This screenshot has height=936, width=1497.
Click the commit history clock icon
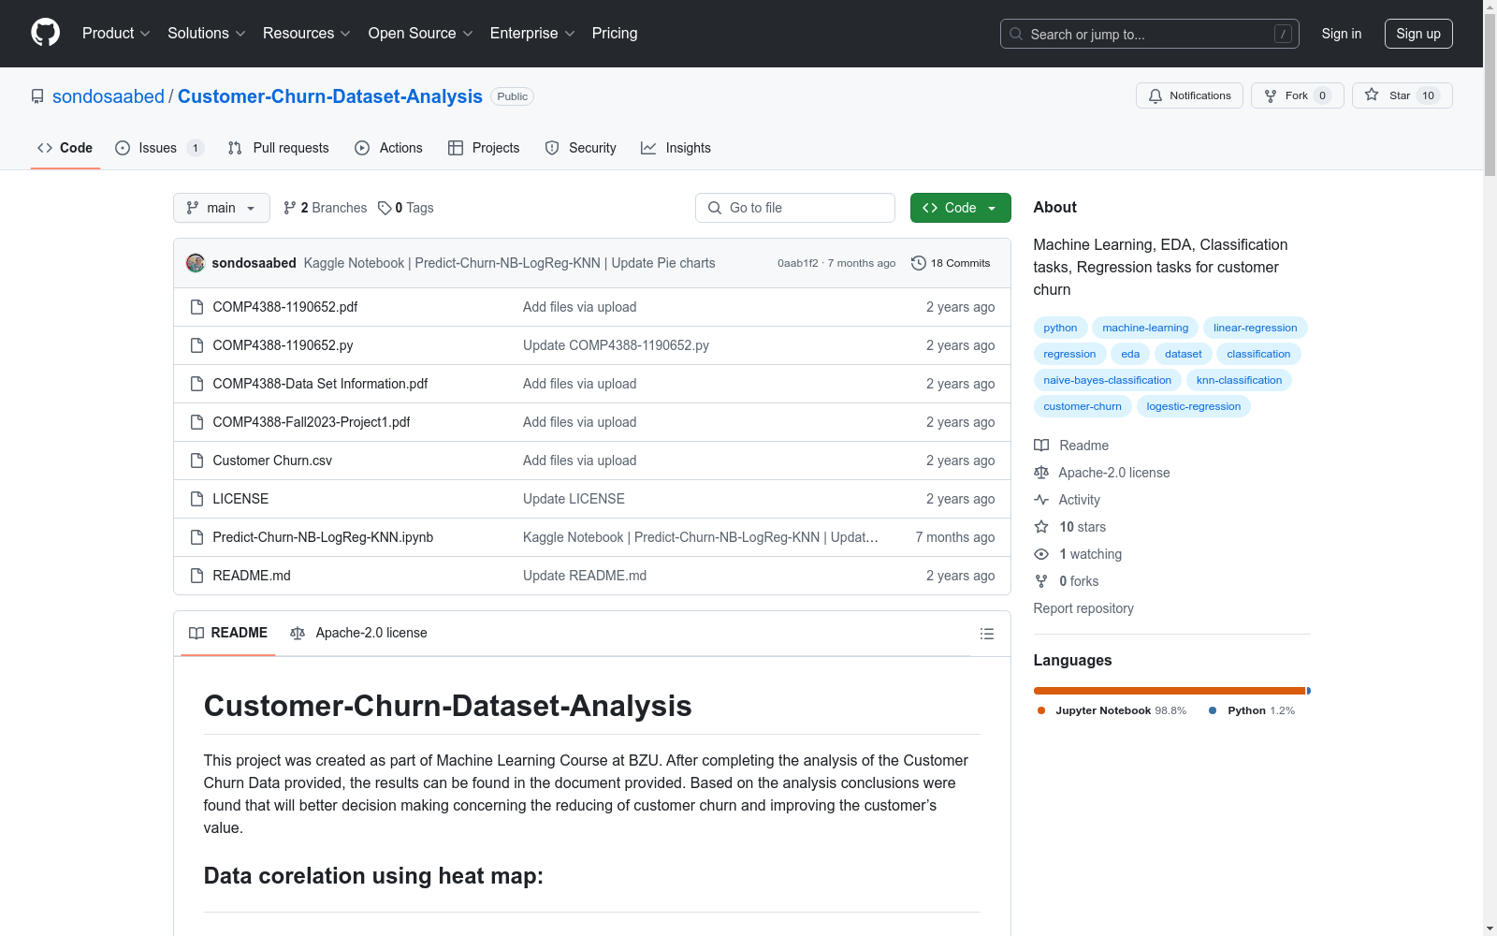click(919, 263)
